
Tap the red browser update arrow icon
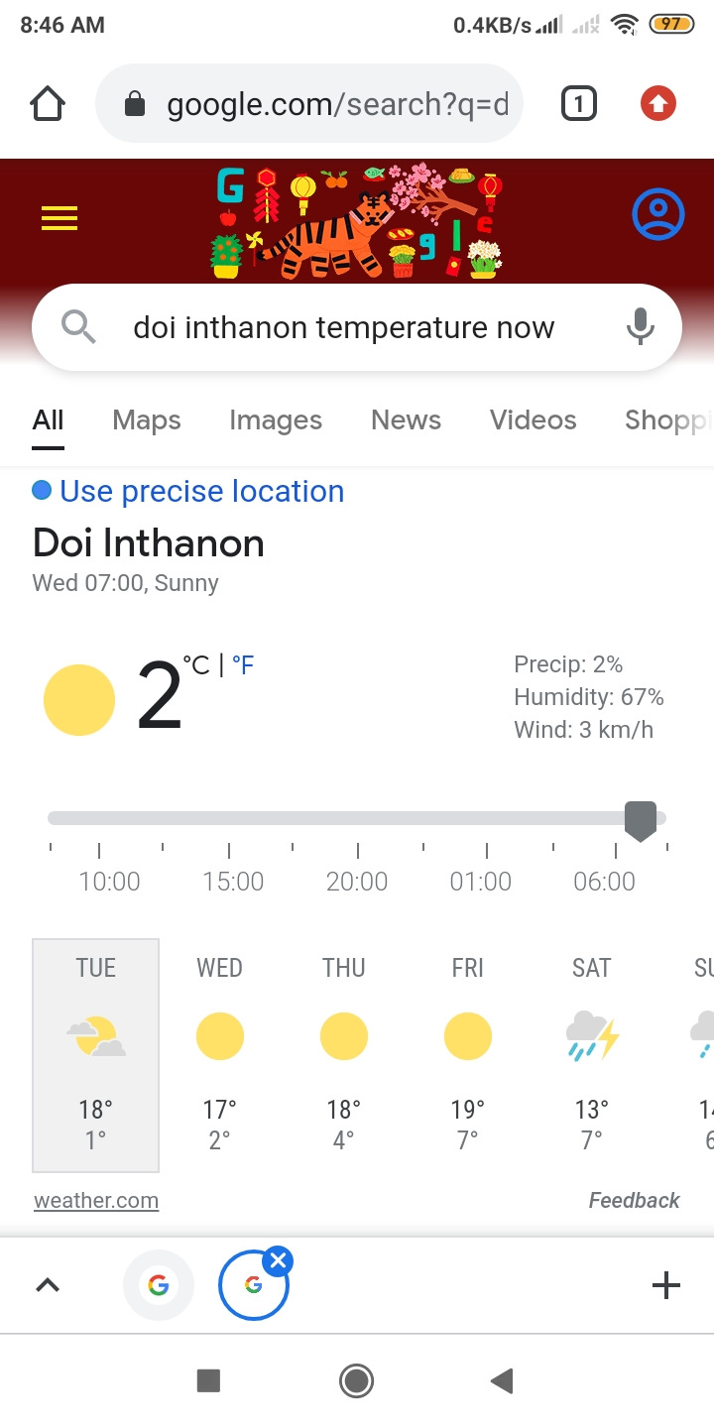point(658,103)
